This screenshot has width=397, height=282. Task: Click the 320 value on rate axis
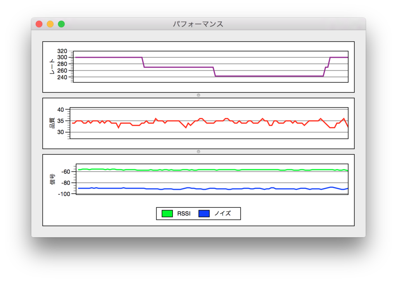point(62,51)
